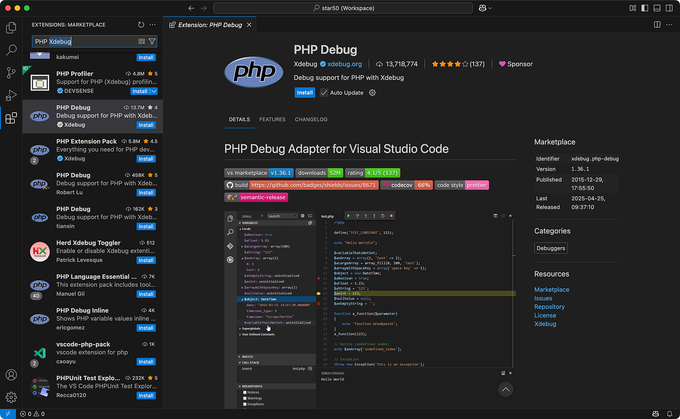Open the Repository resource link

pos(549,307)
